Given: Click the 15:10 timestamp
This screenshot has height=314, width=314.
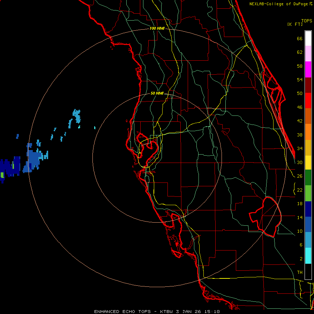Looking at the screenshot, I should (212, 312).
